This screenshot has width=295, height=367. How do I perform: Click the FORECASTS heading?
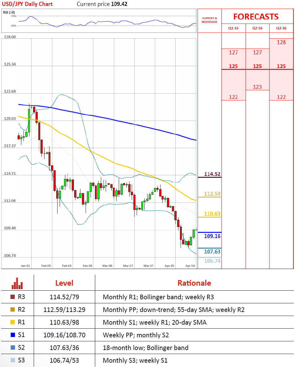click(256, 17)
